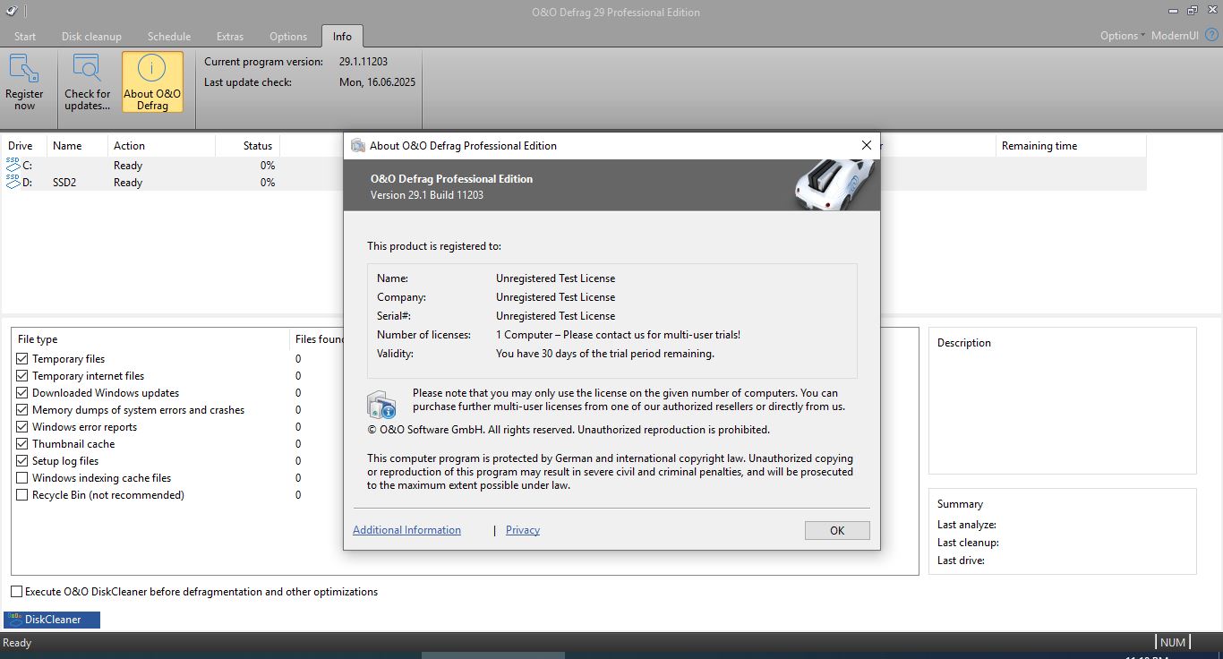
Task: Click the SSD icon for drive C:
Action: point(13,165)
